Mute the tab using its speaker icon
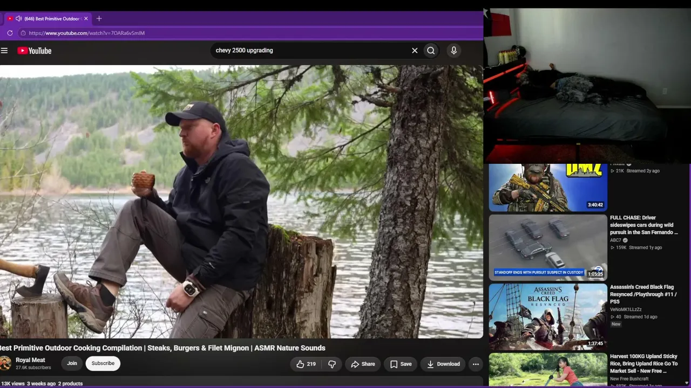The image size is (691, 388). tap(19, 18)
